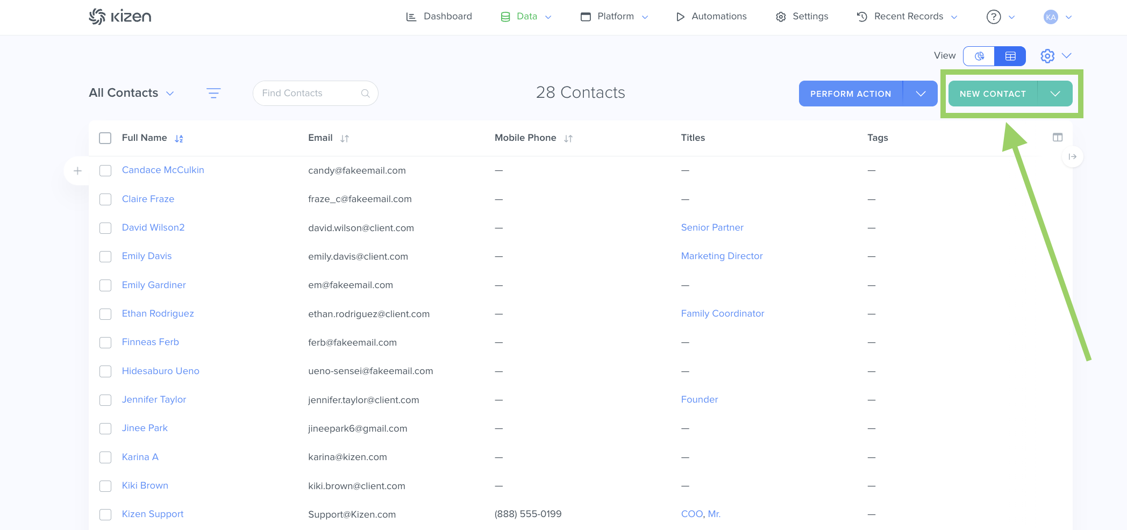
Task: Open the help question mark icon
Action: click(994, 17)
